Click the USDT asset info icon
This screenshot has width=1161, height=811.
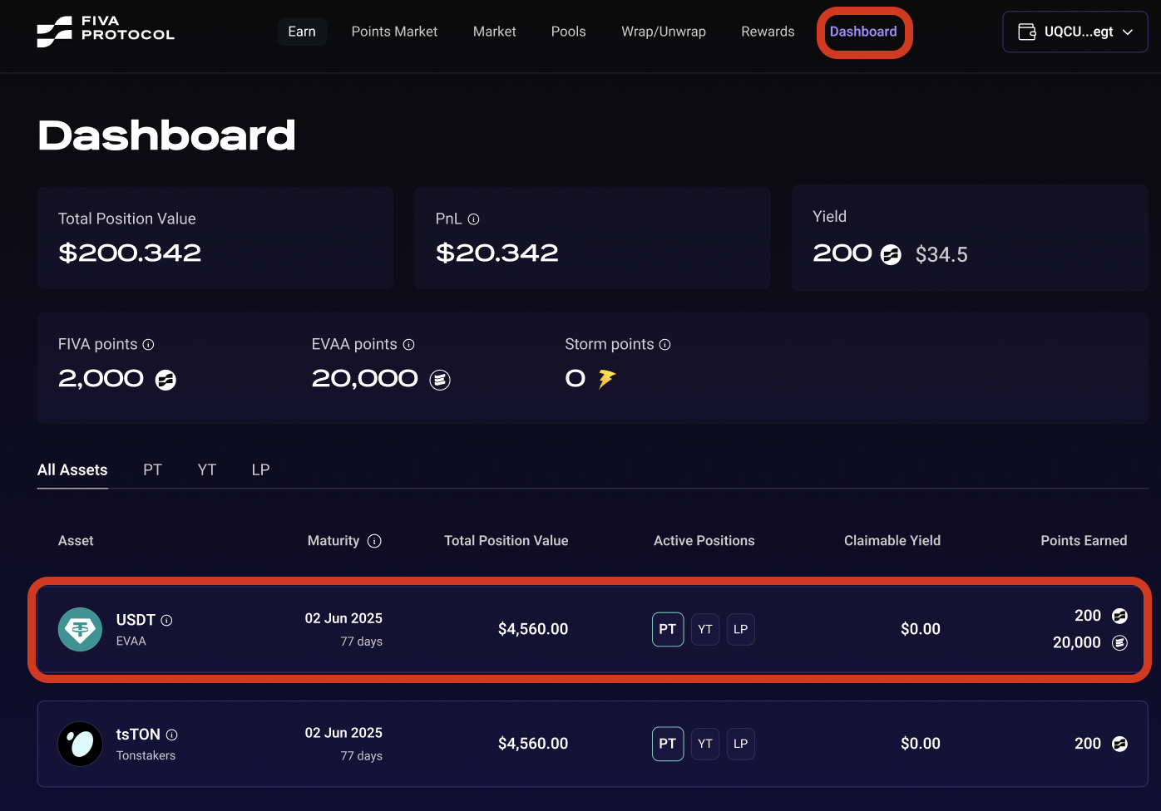click(167, 621)
